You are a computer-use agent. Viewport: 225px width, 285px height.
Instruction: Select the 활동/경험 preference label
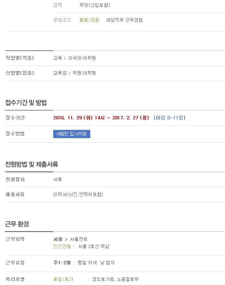(89, 20)
